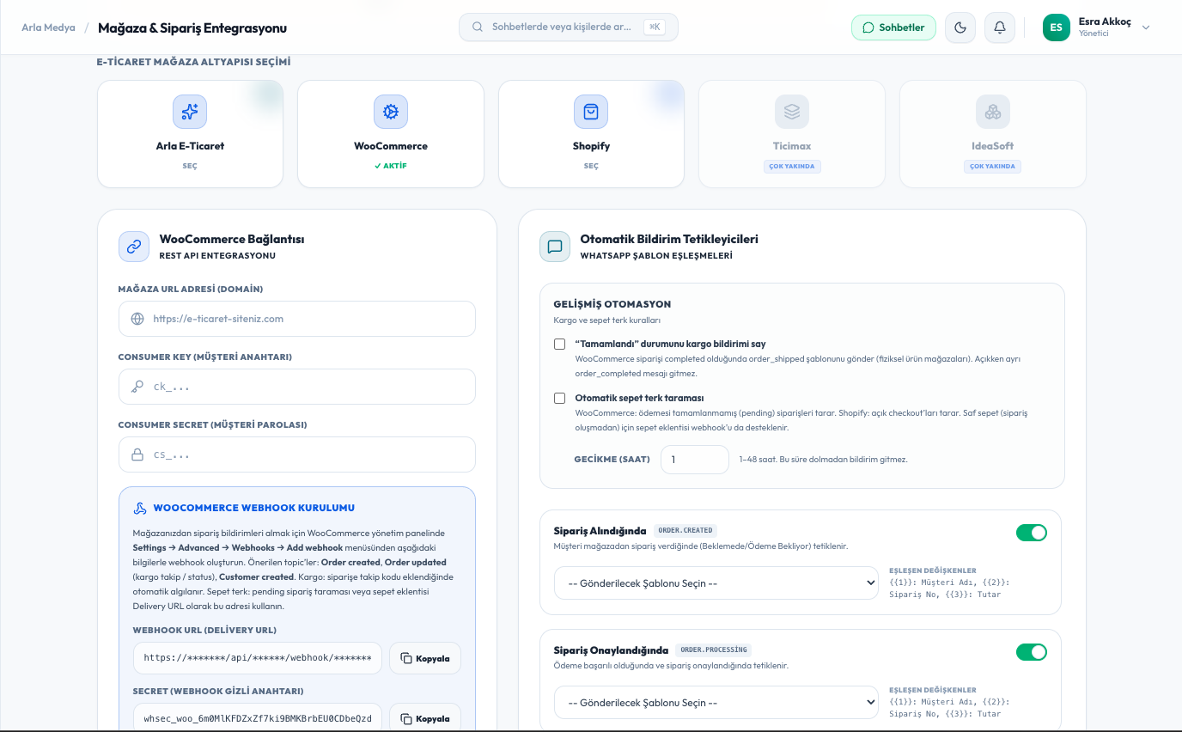Click the Ticimax ÇOK YAKINDA badge
Screen dimensions: 1182x732
[792, 167]
